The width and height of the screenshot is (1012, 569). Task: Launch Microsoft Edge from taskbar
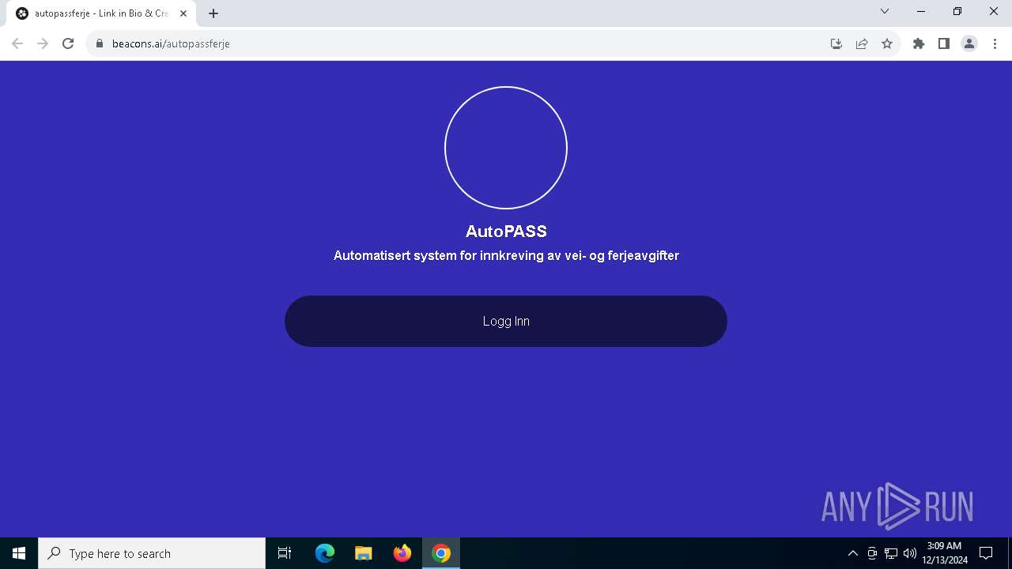point(325,553)
